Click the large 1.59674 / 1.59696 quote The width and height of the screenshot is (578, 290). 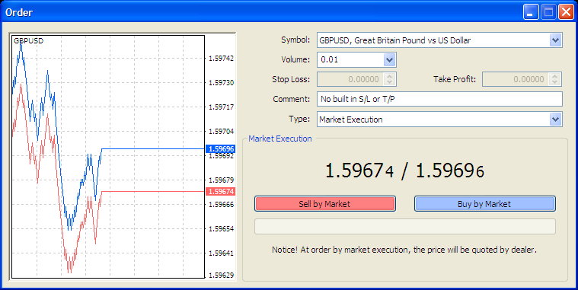pos(404,171)
